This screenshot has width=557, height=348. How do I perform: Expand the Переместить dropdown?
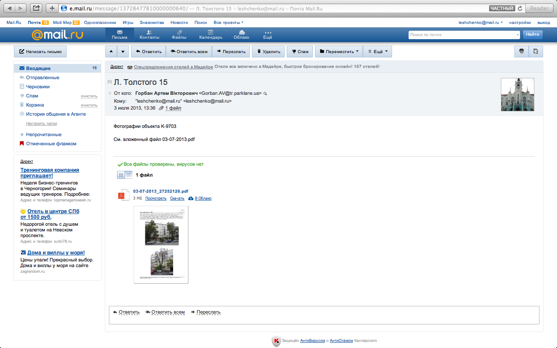pyautogui.click(x=339, y=51)
